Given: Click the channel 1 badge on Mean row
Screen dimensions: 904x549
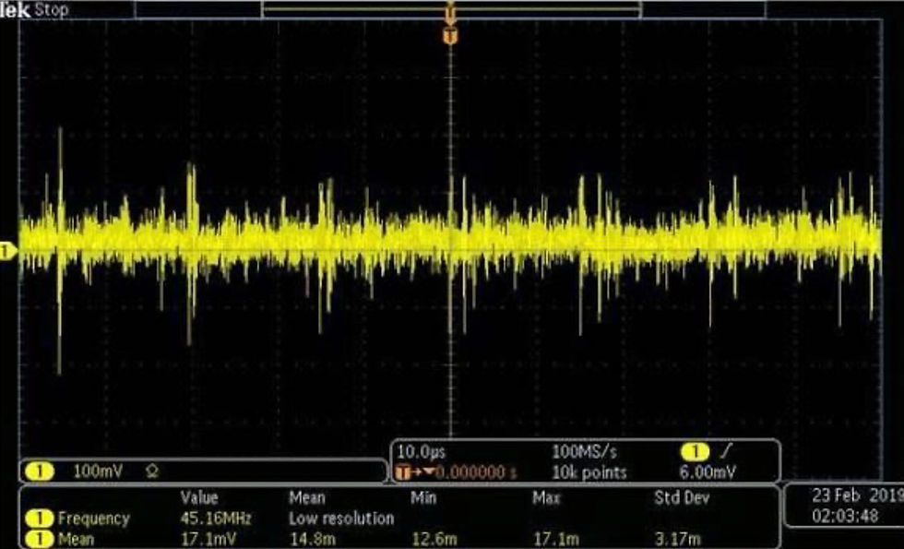Looking at the screenshot, I should [39, 540].
